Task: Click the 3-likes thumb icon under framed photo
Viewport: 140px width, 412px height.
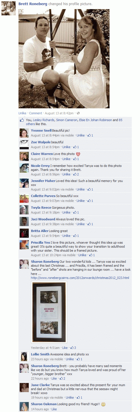Action: (72, 348)
